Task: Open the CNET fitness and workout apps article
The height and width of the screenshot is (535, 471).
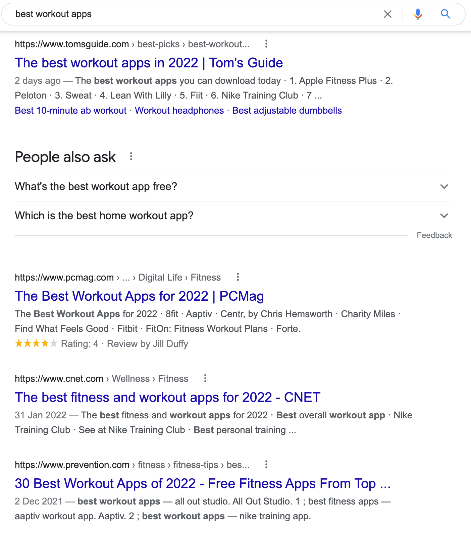Action: tap(167, 397)
